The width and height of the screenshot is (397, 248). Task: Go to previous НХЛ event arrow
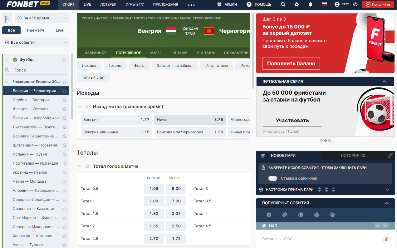pyautogui.click(x=378, y=226)
